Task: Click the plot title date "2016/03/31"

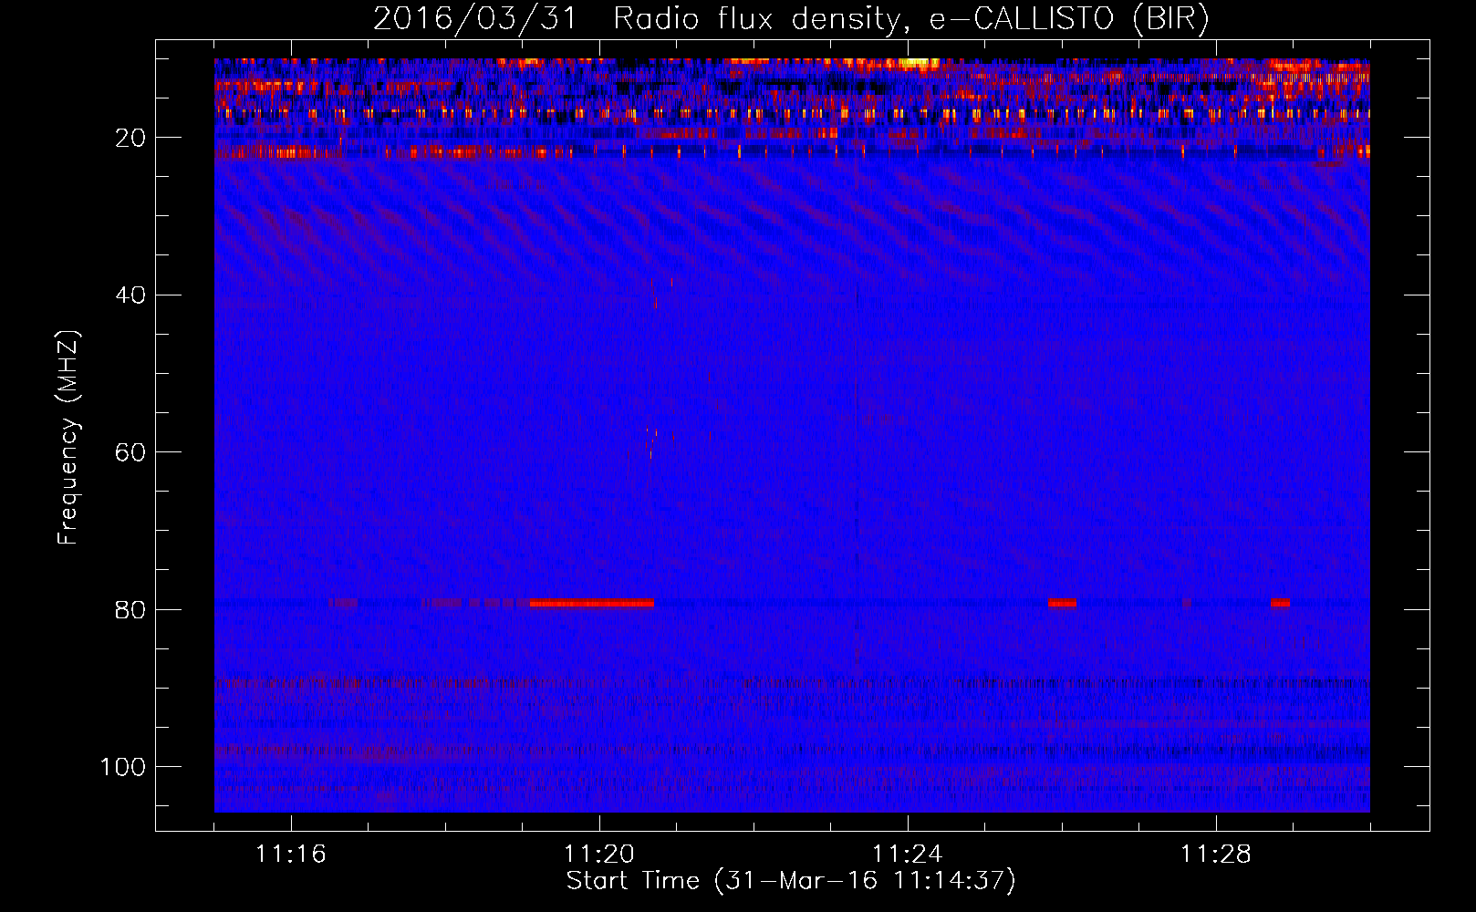Action: (474, 19)
